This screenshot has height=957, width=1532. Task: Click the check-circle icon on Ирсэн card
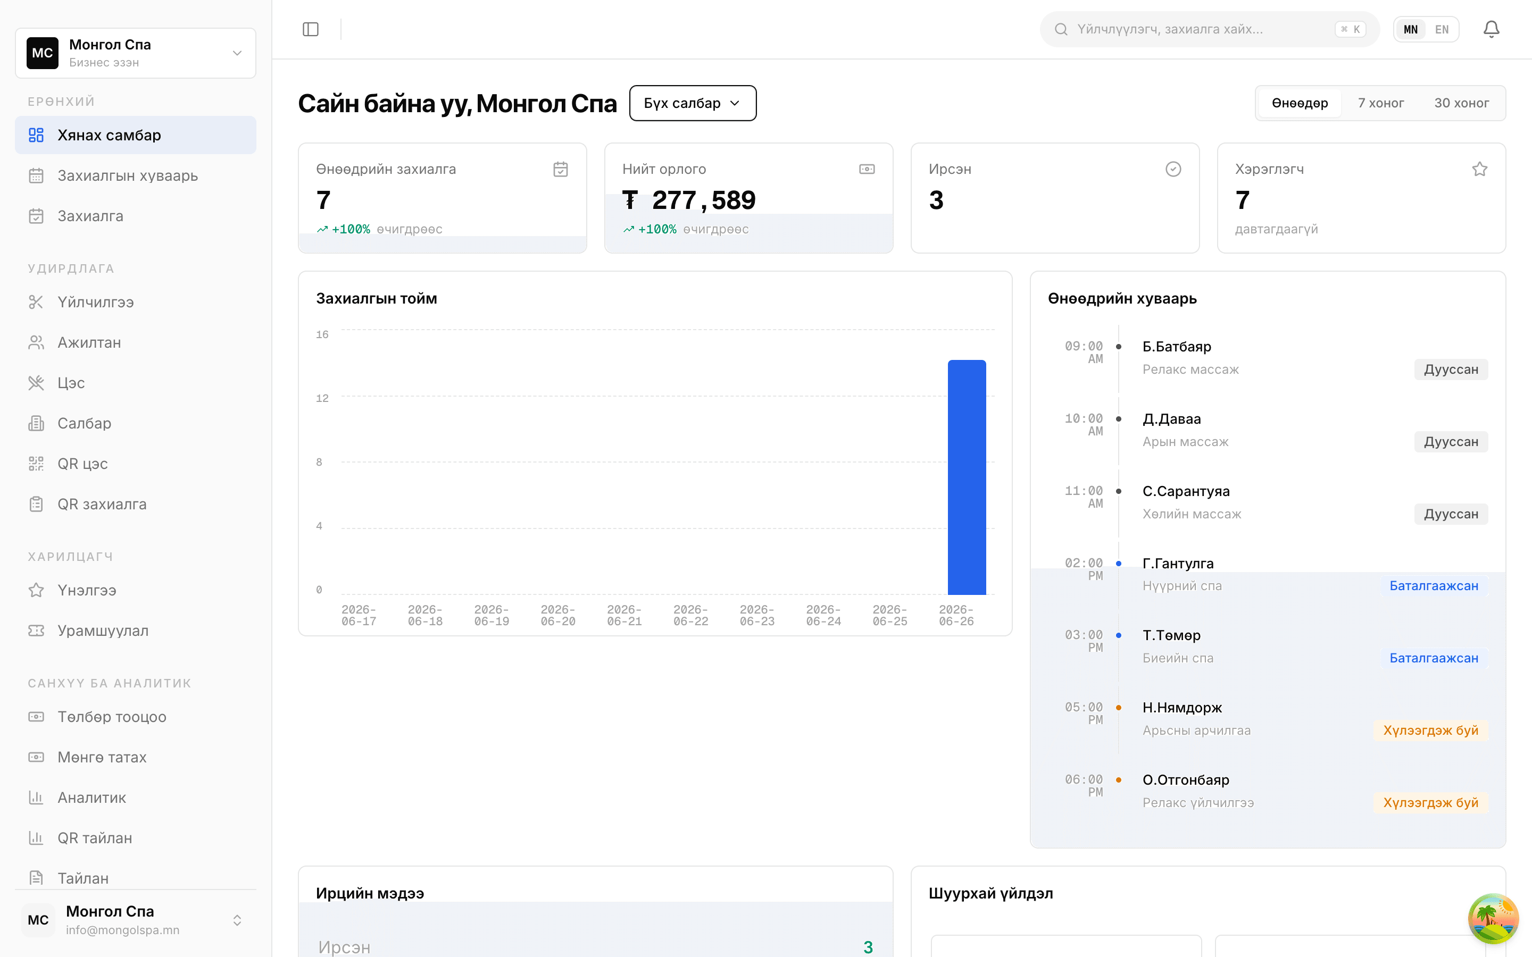1173,169
